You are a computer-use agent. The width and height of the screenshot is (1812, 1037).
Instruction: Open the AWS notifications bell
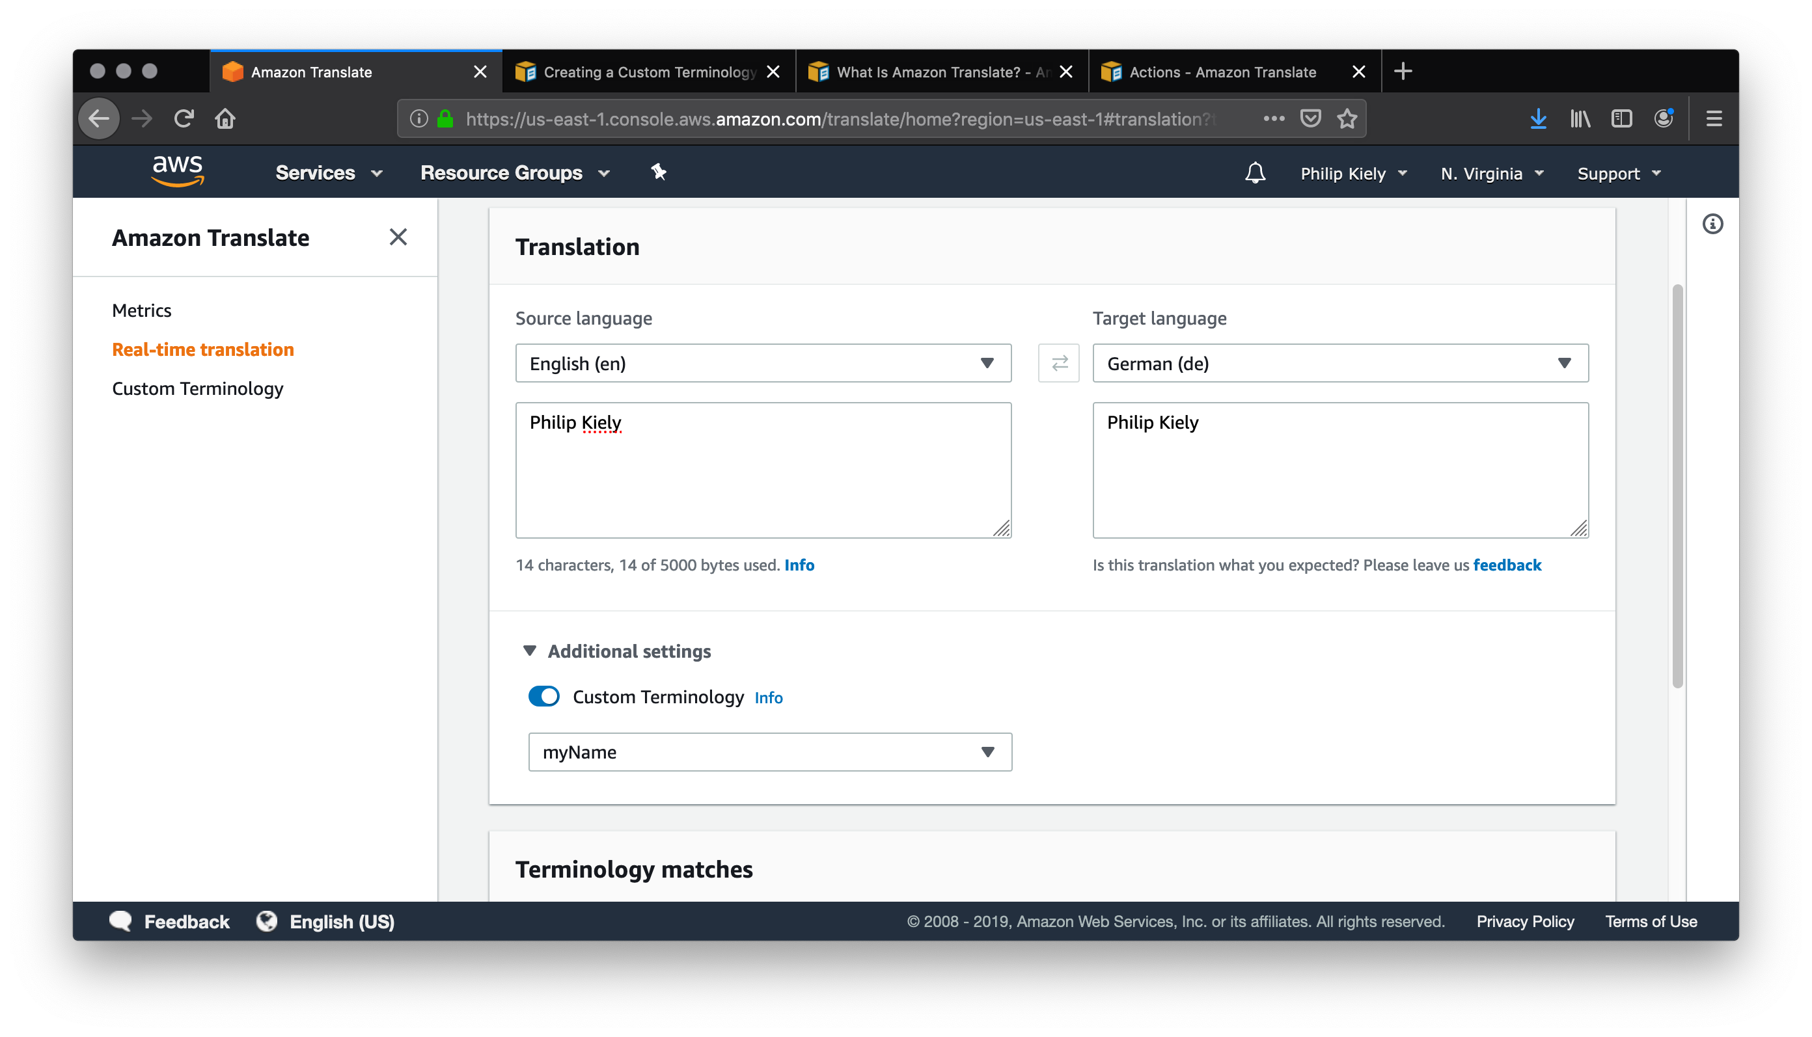point(1256,173)
